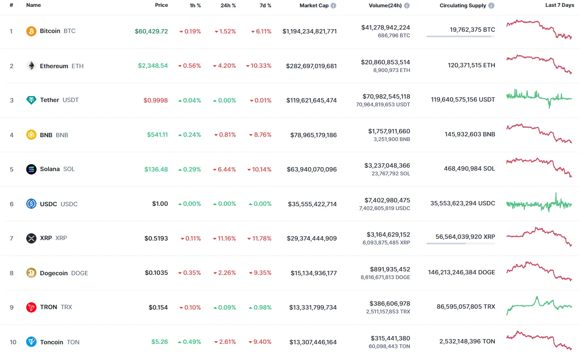The image size is (586, 358).
Task: Sort coins by Name column header
Action: click(34, 5)
